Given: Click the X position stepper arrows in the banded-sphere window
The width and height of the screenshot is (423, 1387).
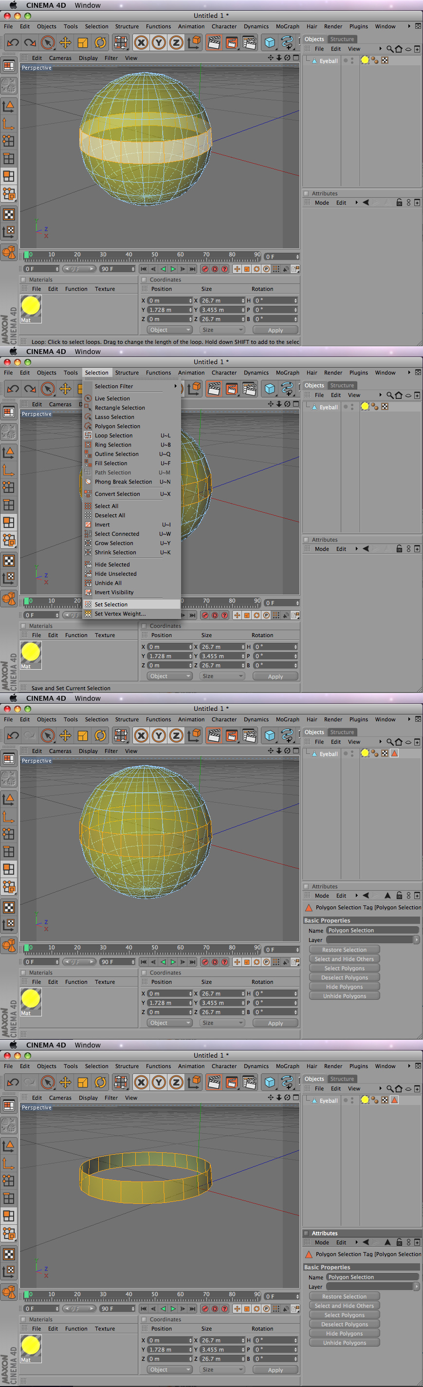Looking at the screenshot, I should point(190,300).
